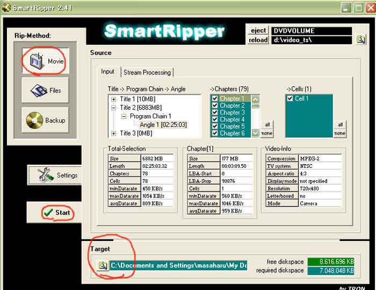Screen dimensions: 376x290
Task: Select Title 2 [6883MB] in tree
Action: (141, 108)
